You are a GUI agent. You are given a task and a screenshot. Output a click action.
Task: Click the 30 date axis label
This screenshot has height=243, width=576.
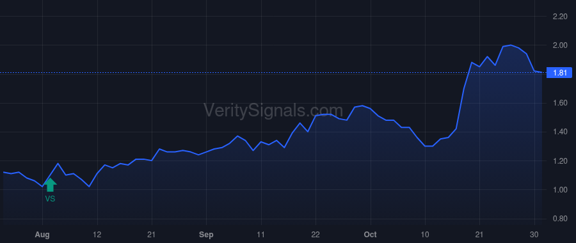[534, 235]
